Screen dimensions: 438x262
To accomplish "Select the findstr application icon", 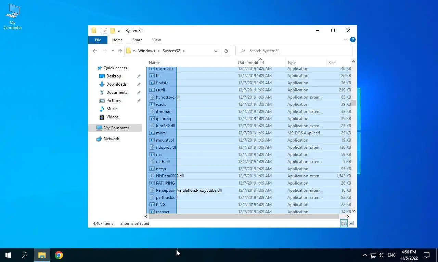I will pos(153,83).
